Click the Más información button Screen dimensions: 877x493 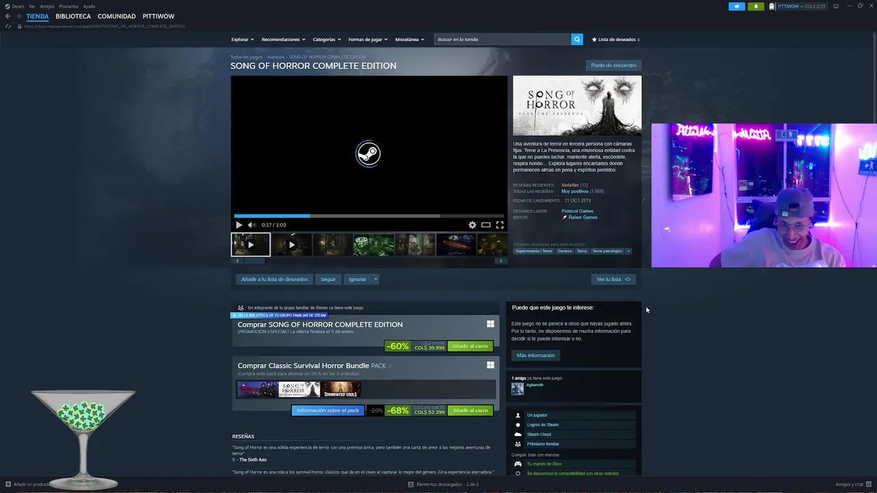coord(536,355)
